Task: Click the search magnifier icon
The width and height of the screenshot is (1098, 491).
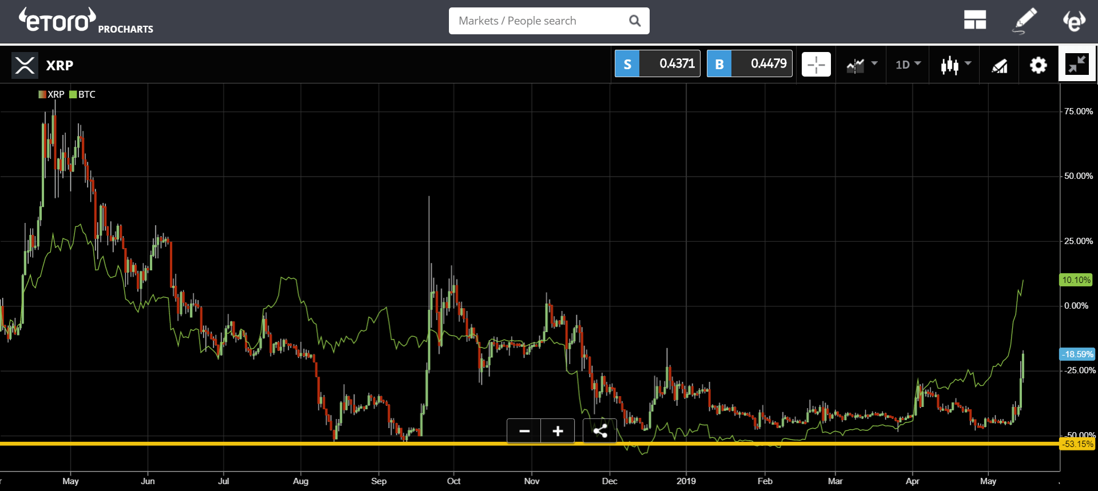Action: point(634,21)
